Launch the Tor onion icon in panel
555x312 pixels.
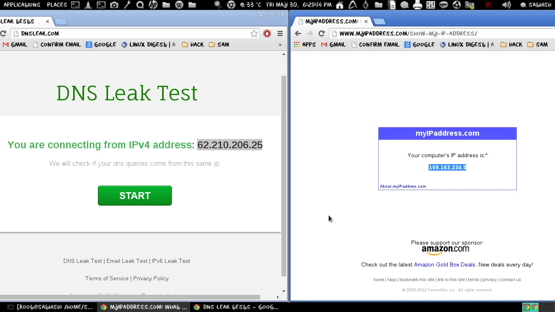(x=366, y=5)
